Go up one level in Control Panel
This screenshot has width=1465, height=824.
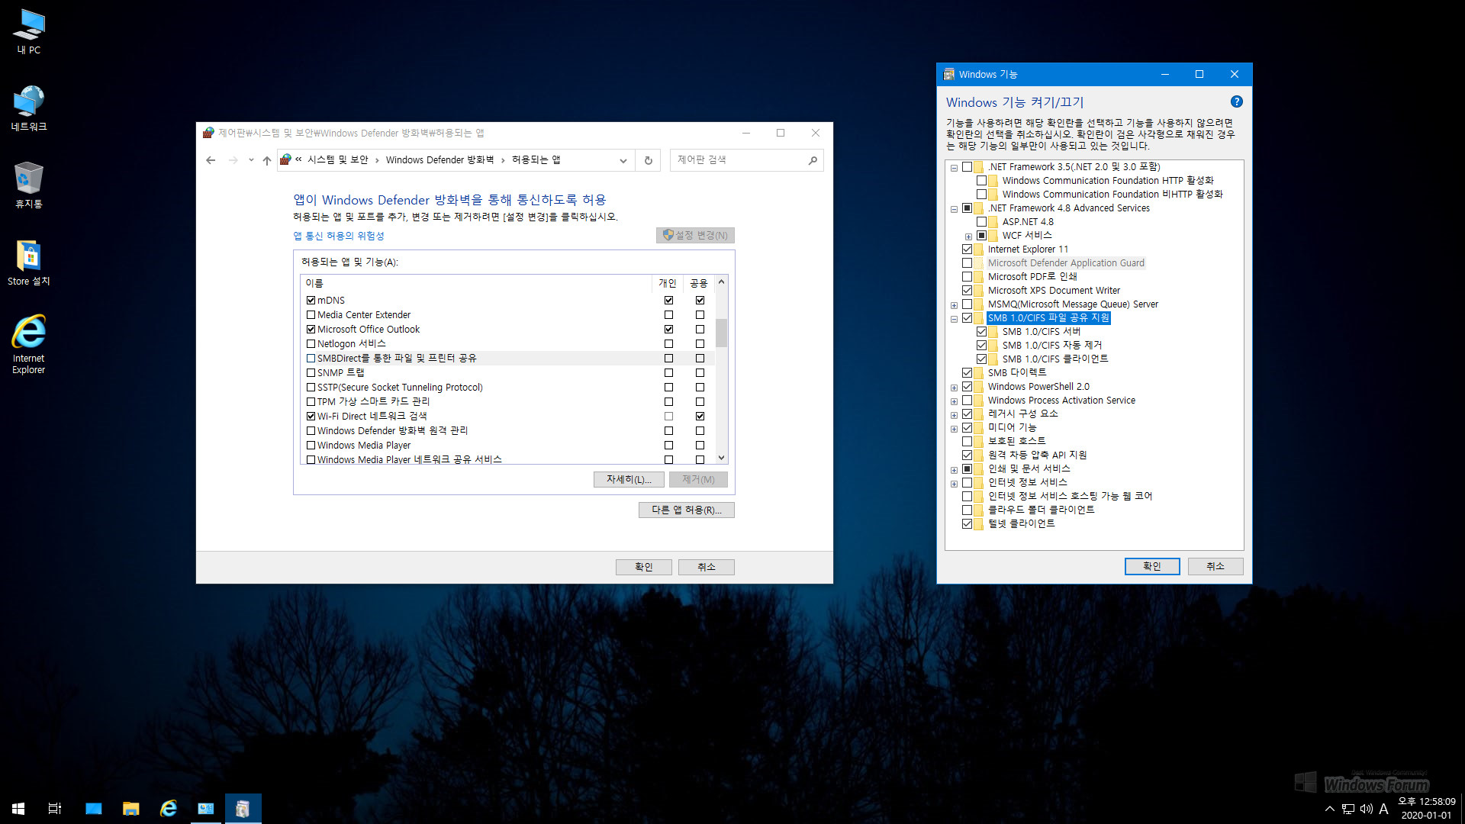pyautogui.click(x=266, y=160)
